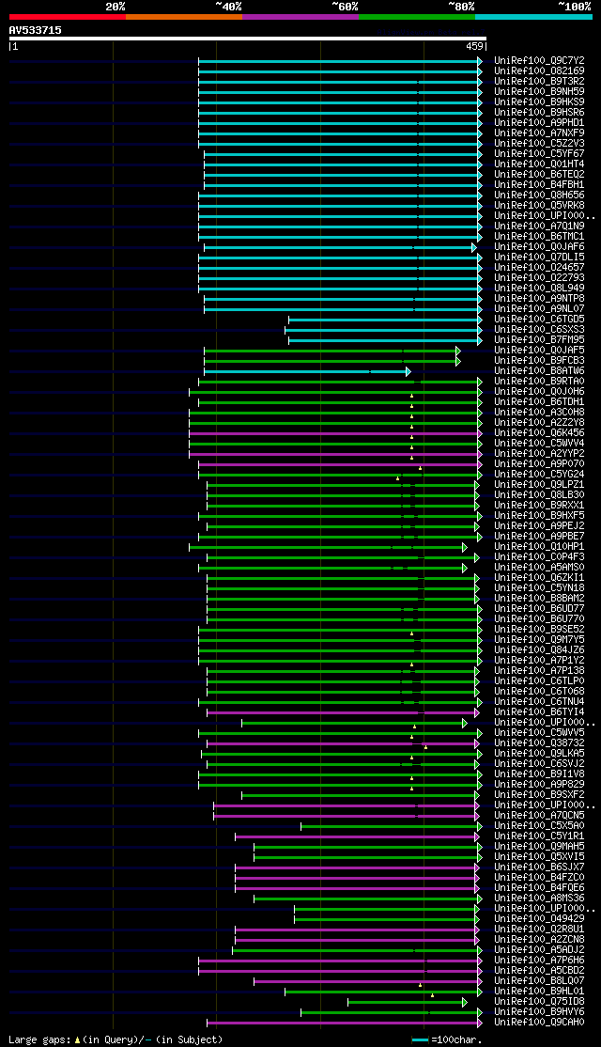Click the UniRef100_C6TNU4 label
Screen dimensions: 601x1047
(540, 702)
